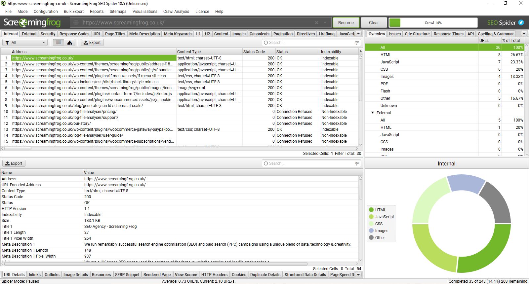The height and width of the screenshot is (284, 529).
Task: Clear the URL bar with X icon
Action: [x=316, y=23]
